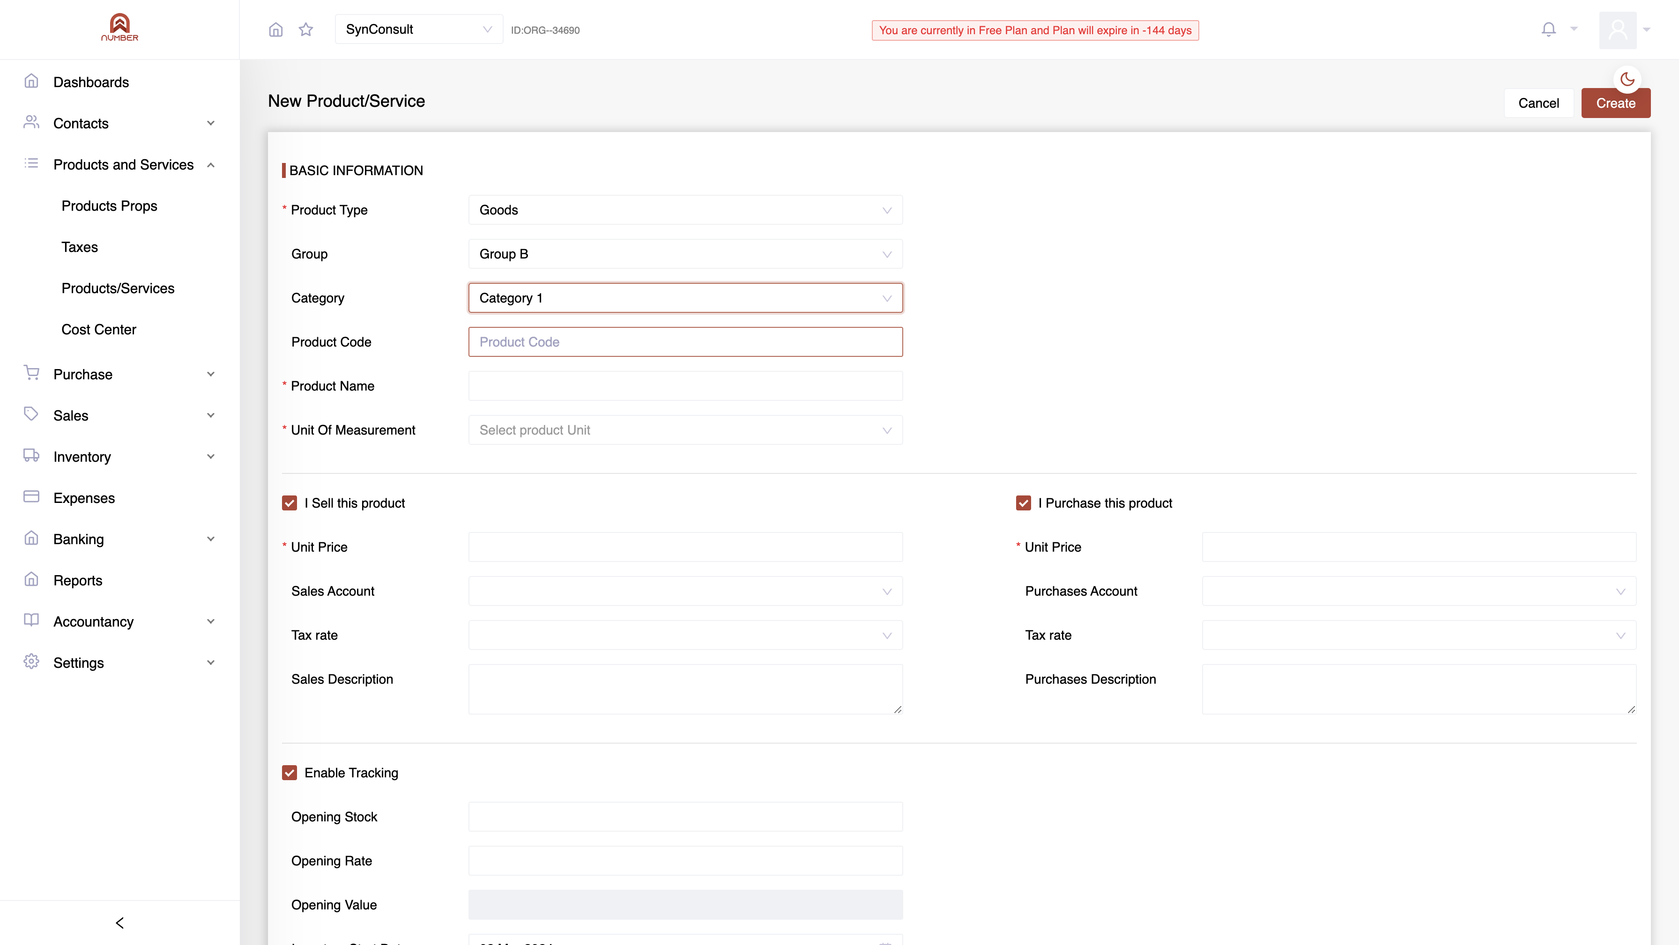Image resolution: width=1679 pixels, height=945 pixels.
Task: Collapse the sidebar with the arrow icon
Action: tap(119, 923)
